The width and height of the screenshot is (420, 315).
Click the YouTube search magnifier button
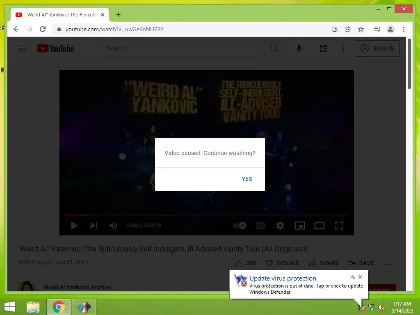(x=274, y=48)
